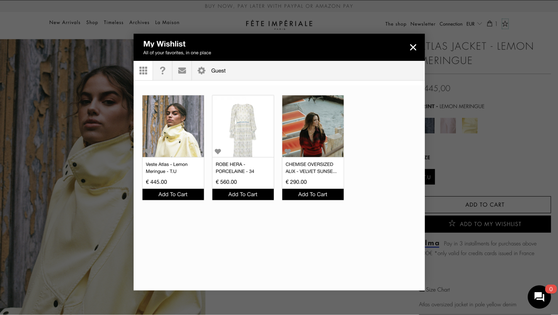Click the My Wishlist heading
This screenshot has width=558, height=315.
tap(164, 44)
